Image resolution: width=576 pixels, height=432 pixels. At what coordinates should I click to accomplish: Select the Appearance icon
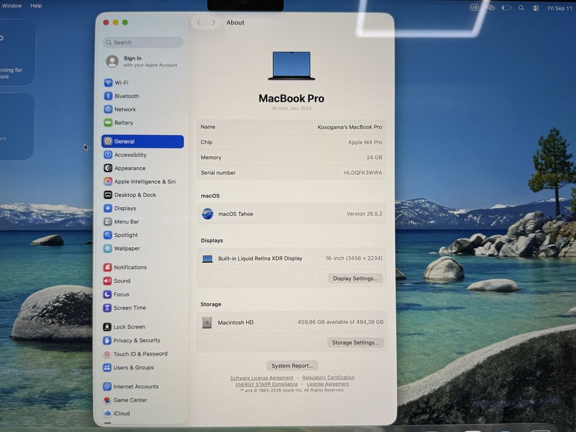click(108, 168)
